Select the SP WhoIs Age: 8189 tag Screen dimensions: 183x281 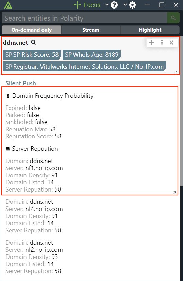tap(91, 55)
